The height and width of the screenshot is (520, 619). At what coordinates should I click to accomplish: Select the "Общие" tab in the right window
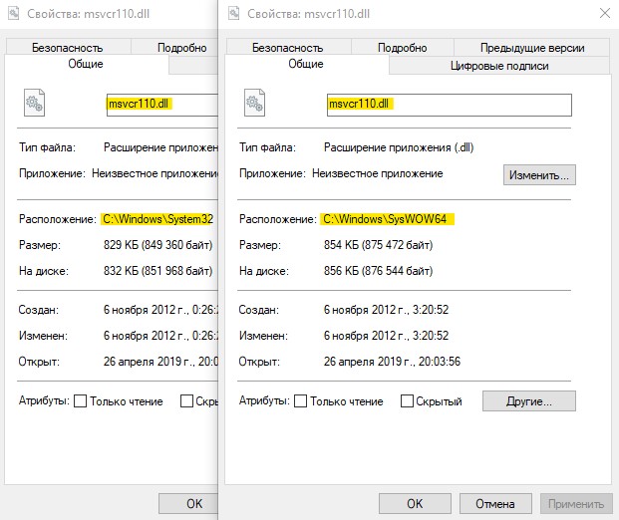pyautogui.click(x=306, y=64)
